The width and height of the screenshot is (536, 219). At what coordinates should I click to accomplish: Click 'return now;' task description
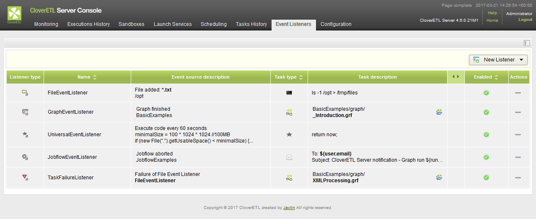[324, 135]
